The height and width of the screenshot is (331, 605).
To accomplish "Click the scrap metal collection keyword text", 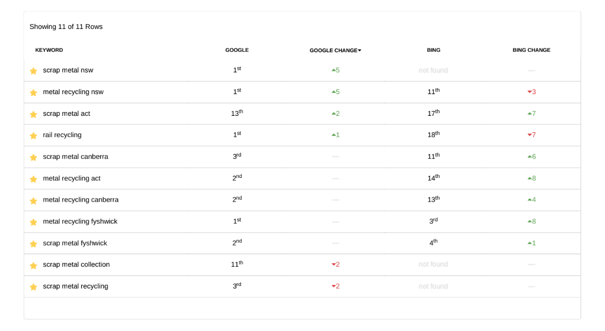I will [76, 264].
